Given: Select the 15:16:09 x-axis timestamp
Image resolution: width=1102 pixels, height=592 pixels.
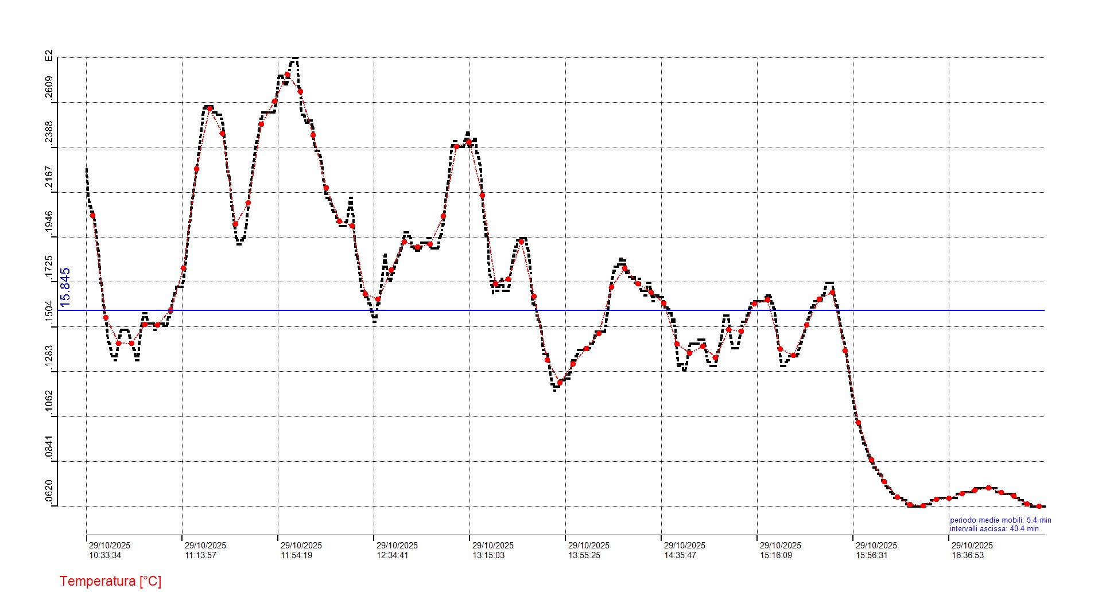Looking at the screenshot, I should (776, 555).
